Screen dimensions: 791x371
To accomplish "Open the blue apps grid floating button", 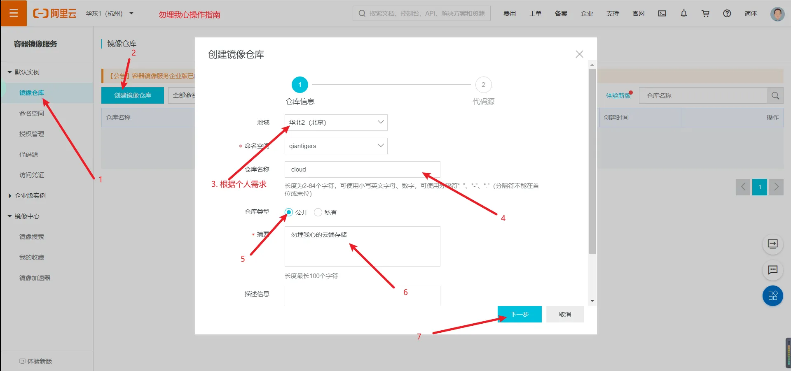I will 773,296.
